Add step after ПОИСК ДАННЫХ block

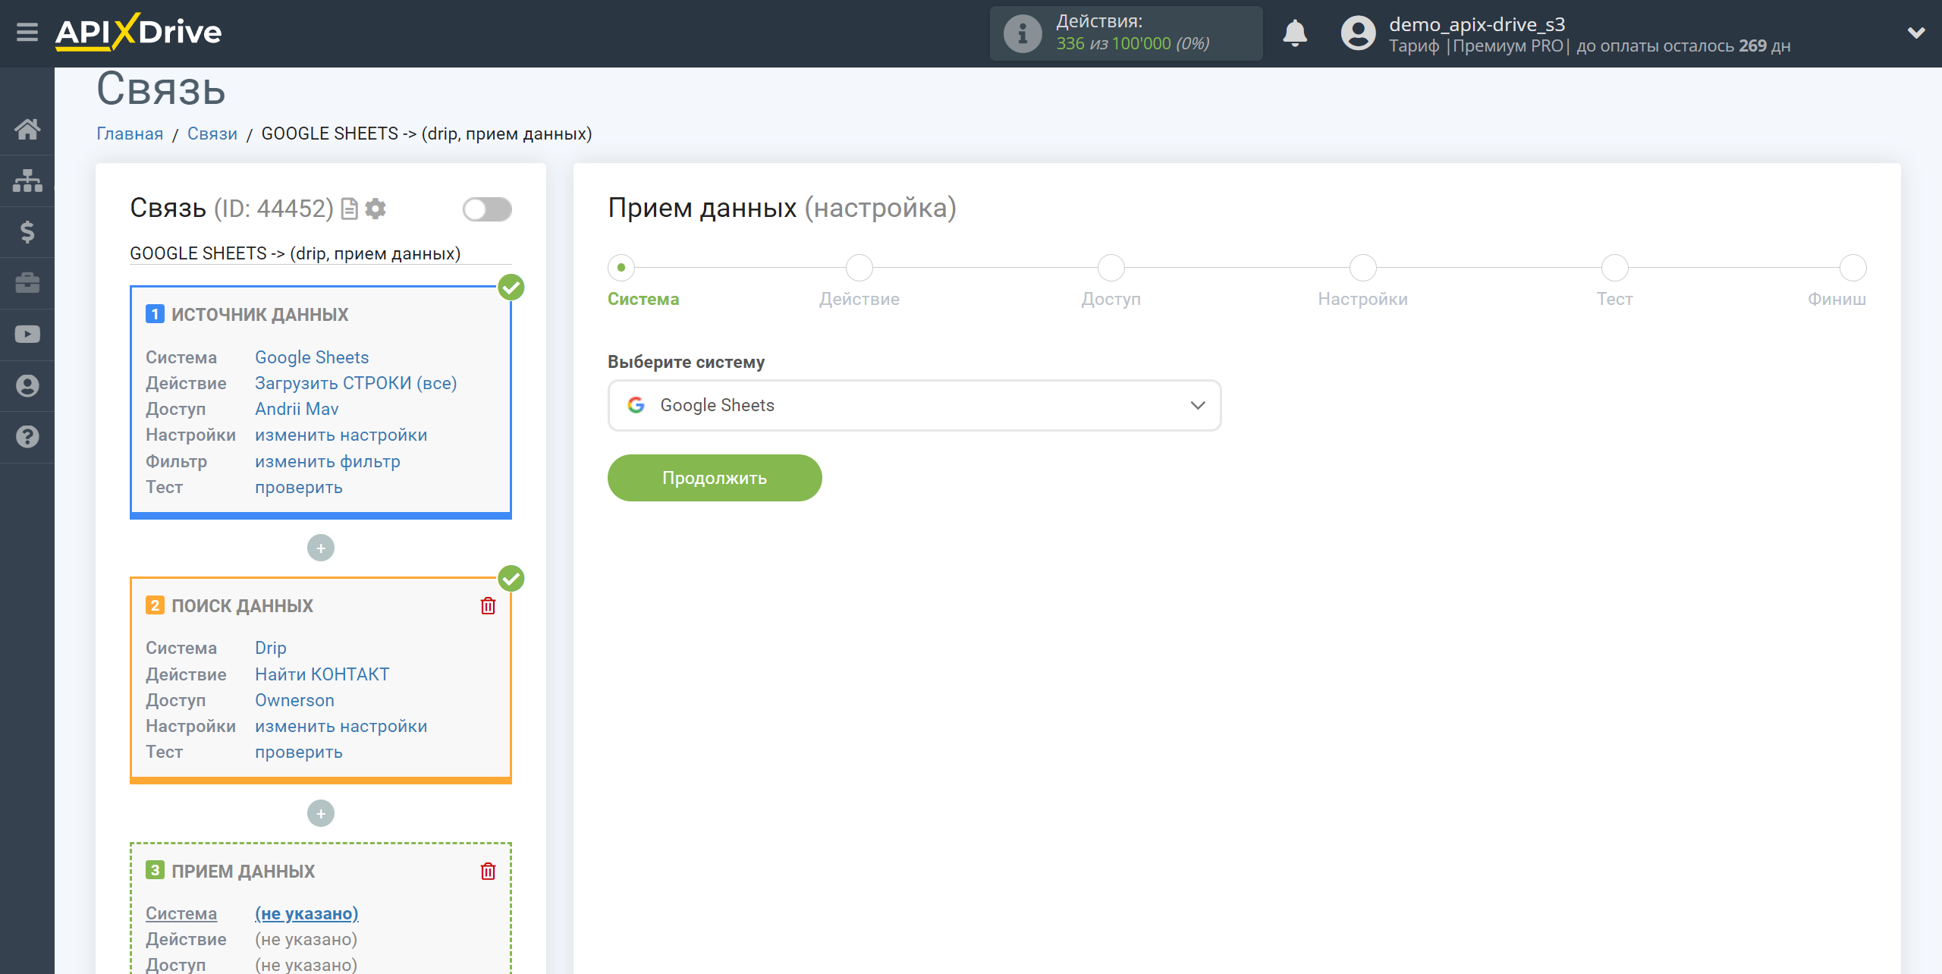(321, 813)
